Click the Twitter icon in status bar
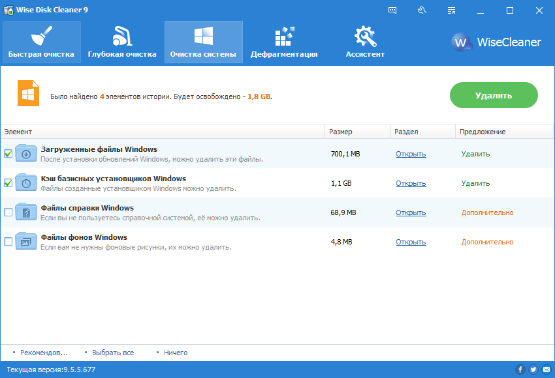This screenshot has height=378, width=555. (x=533, y=370)
